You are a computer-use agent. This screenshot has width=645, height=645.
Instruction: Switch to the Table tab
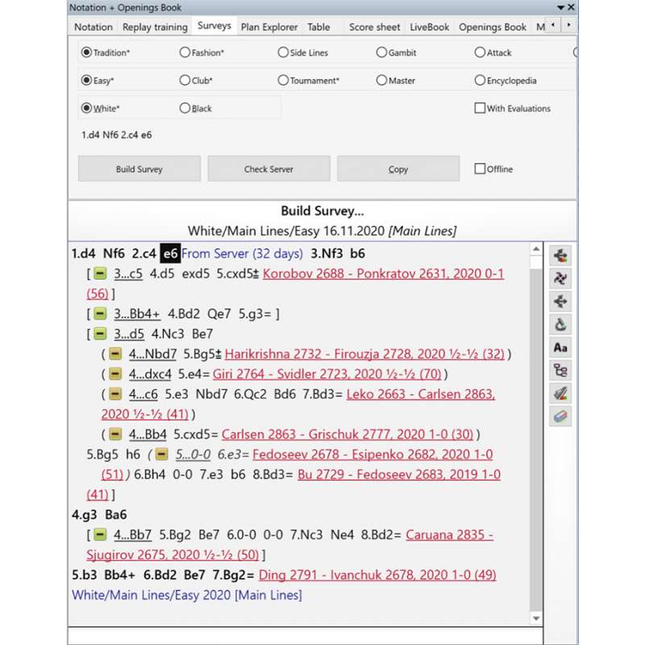(x=318, y=27)
